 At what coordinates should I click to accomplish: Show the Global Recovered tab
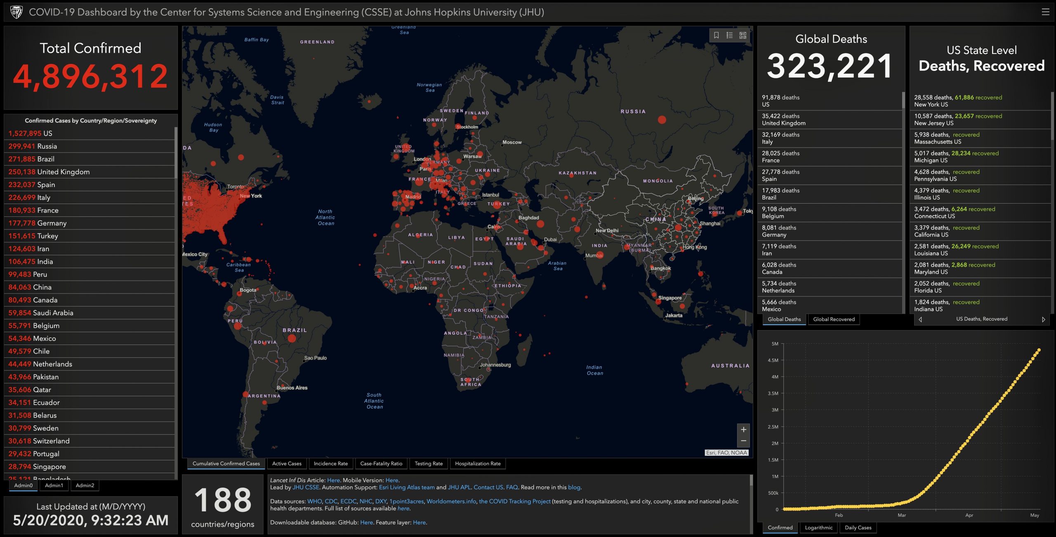834,319
